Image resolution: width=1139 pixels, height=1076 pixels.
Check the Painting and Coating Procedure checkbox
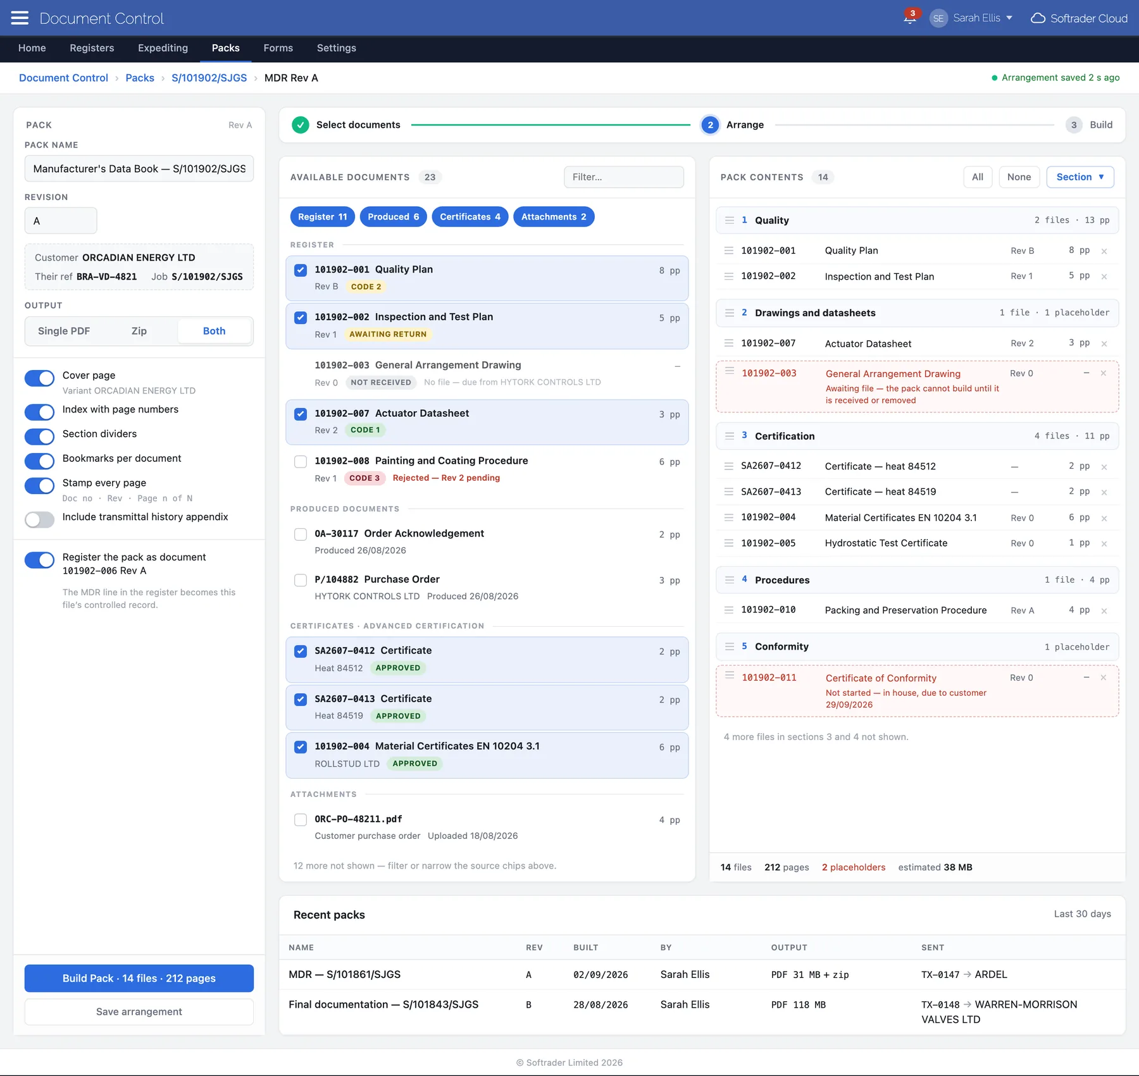[x=301, y=462]
